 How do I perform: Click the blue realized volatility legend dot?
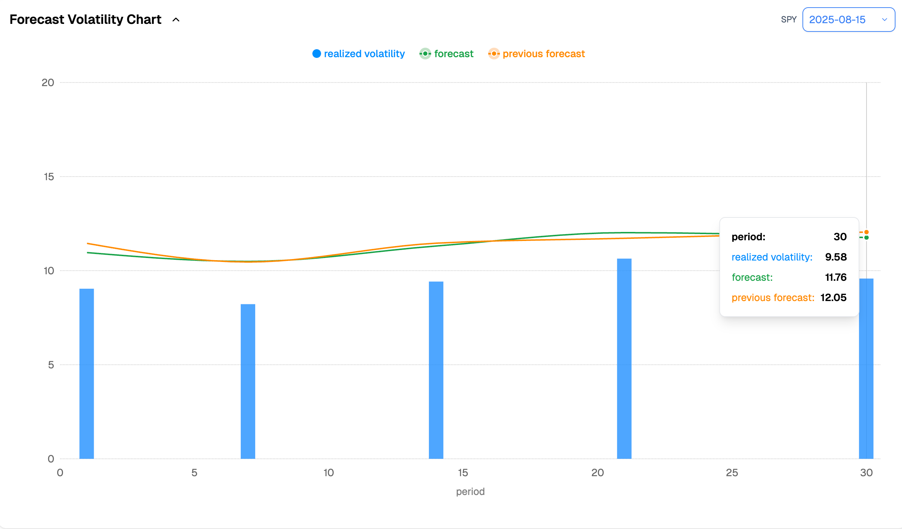click(317, 54)
